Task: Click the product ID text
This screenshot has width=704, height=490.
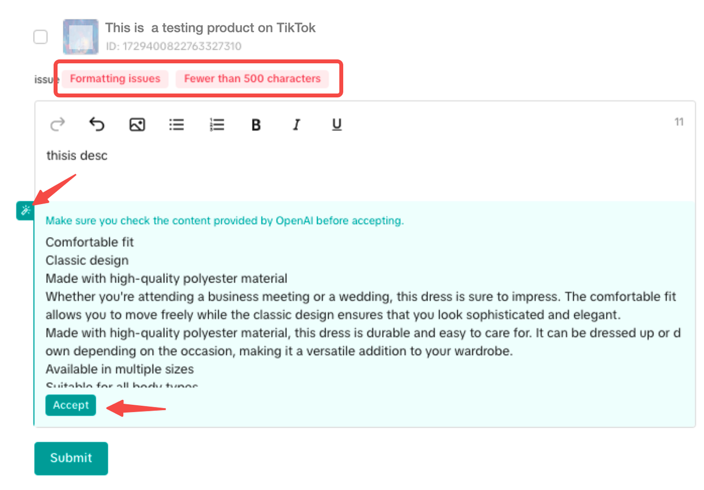Action: coord(173,46)
